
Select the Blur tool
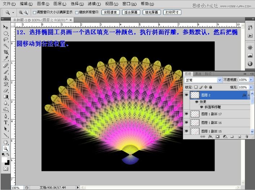[5, 103]
